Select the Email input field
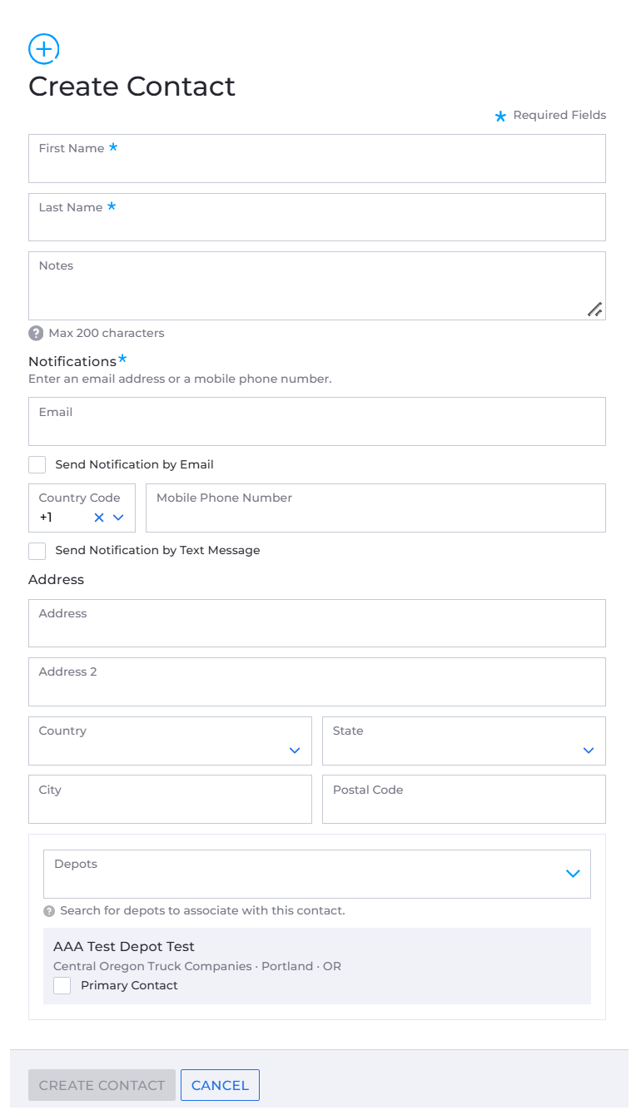Screen dimensions: 636x1115 coord(317,421)
